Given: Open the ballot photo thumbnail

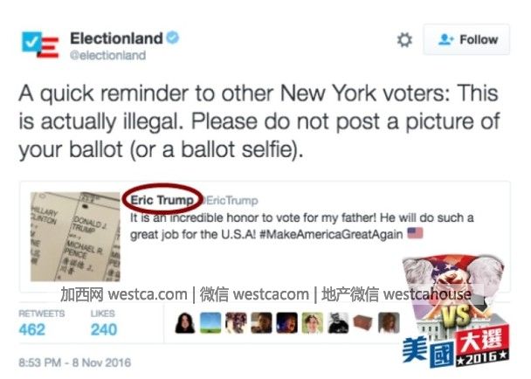Looking at the screenshot, I should point(75,237).
